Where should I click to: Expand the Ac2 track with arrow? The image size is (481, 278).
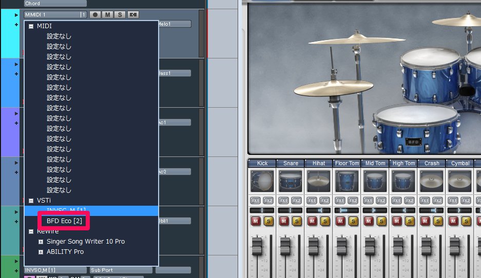tap(16, 163)
